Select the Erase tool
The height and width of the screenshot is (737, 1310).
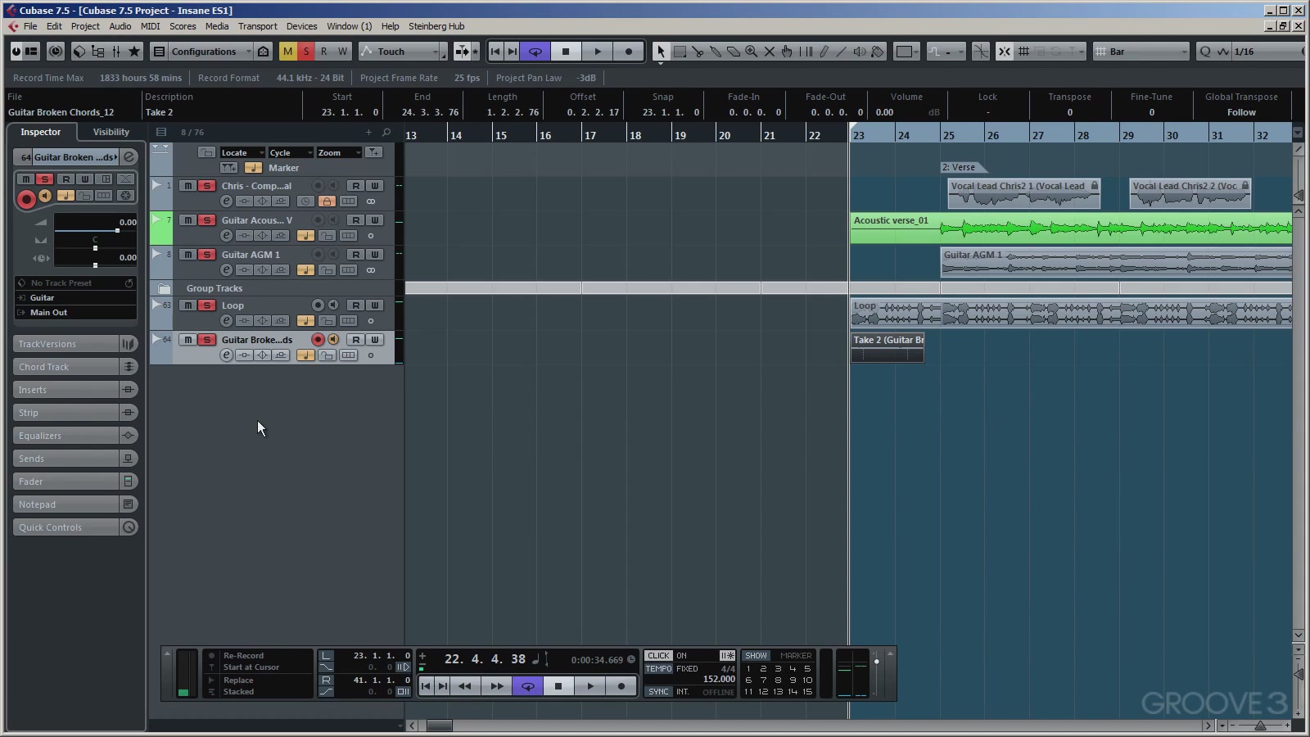[734, 51]
